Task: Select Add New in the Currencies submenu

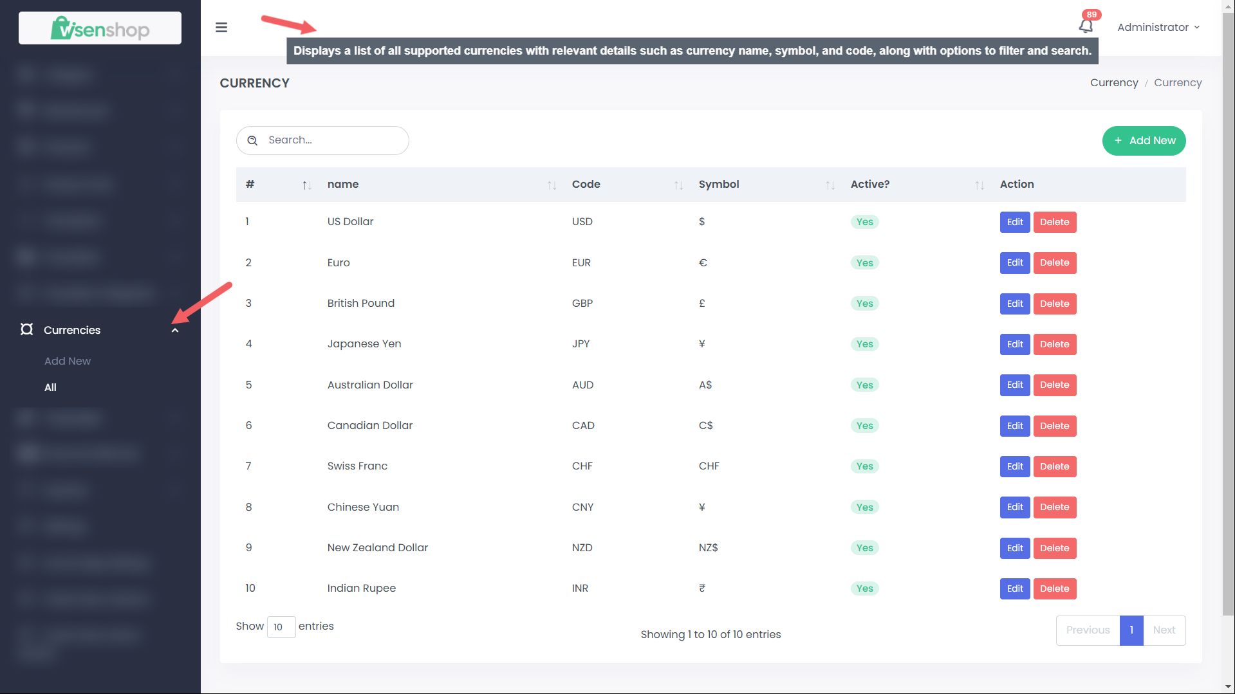Action: tap(68, 361)
